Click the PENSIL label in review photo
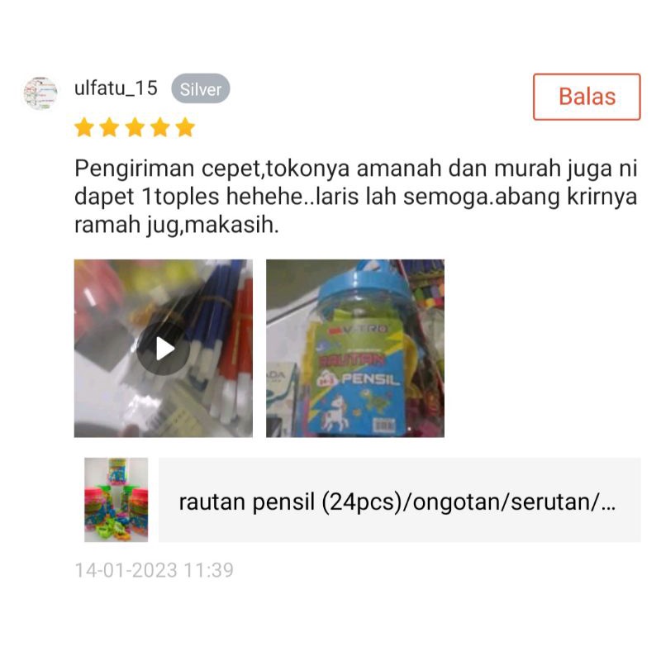Viewport: 661px width, 661px height. (369, 379)
